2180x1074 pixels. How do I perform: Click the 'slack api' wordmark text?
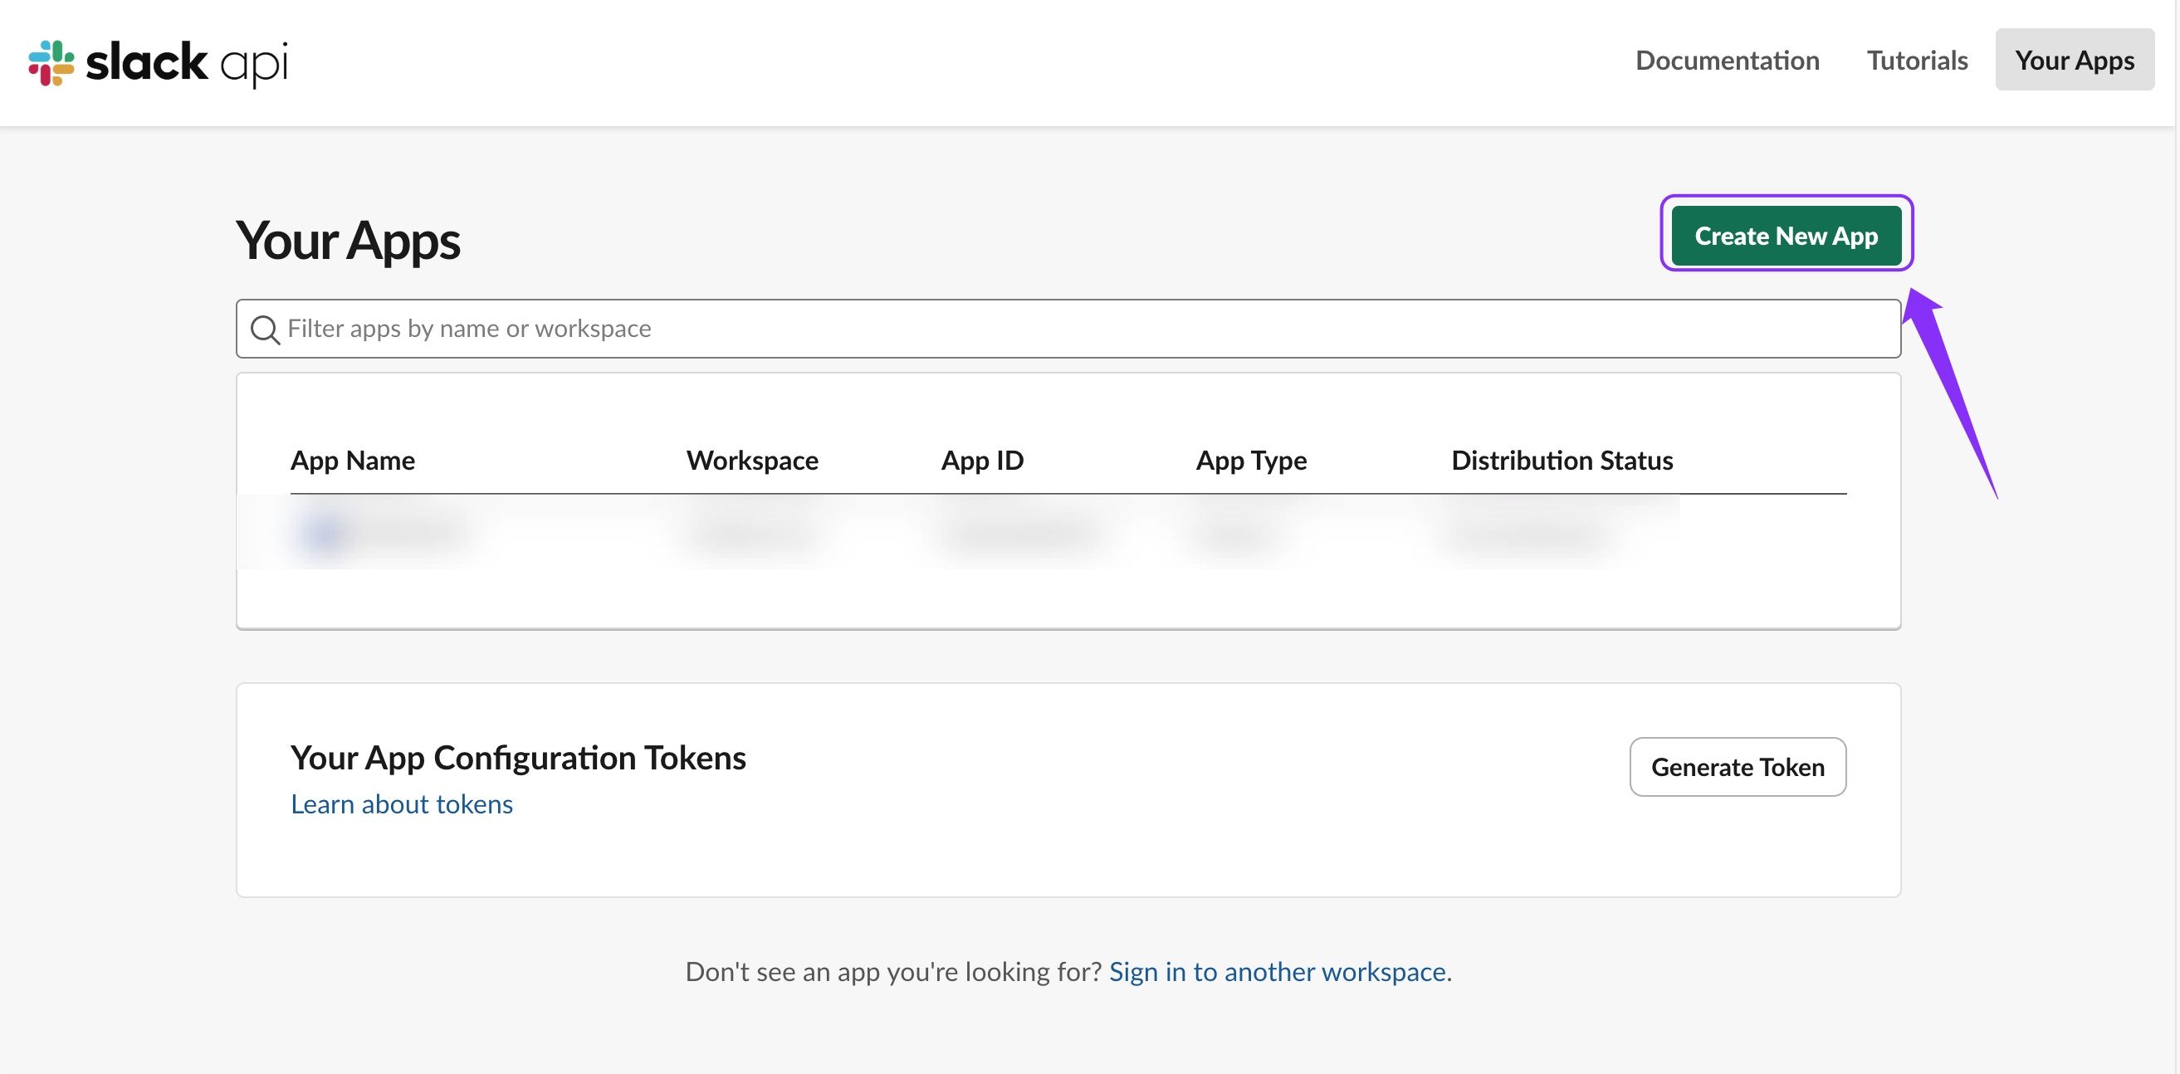(186, 62)
